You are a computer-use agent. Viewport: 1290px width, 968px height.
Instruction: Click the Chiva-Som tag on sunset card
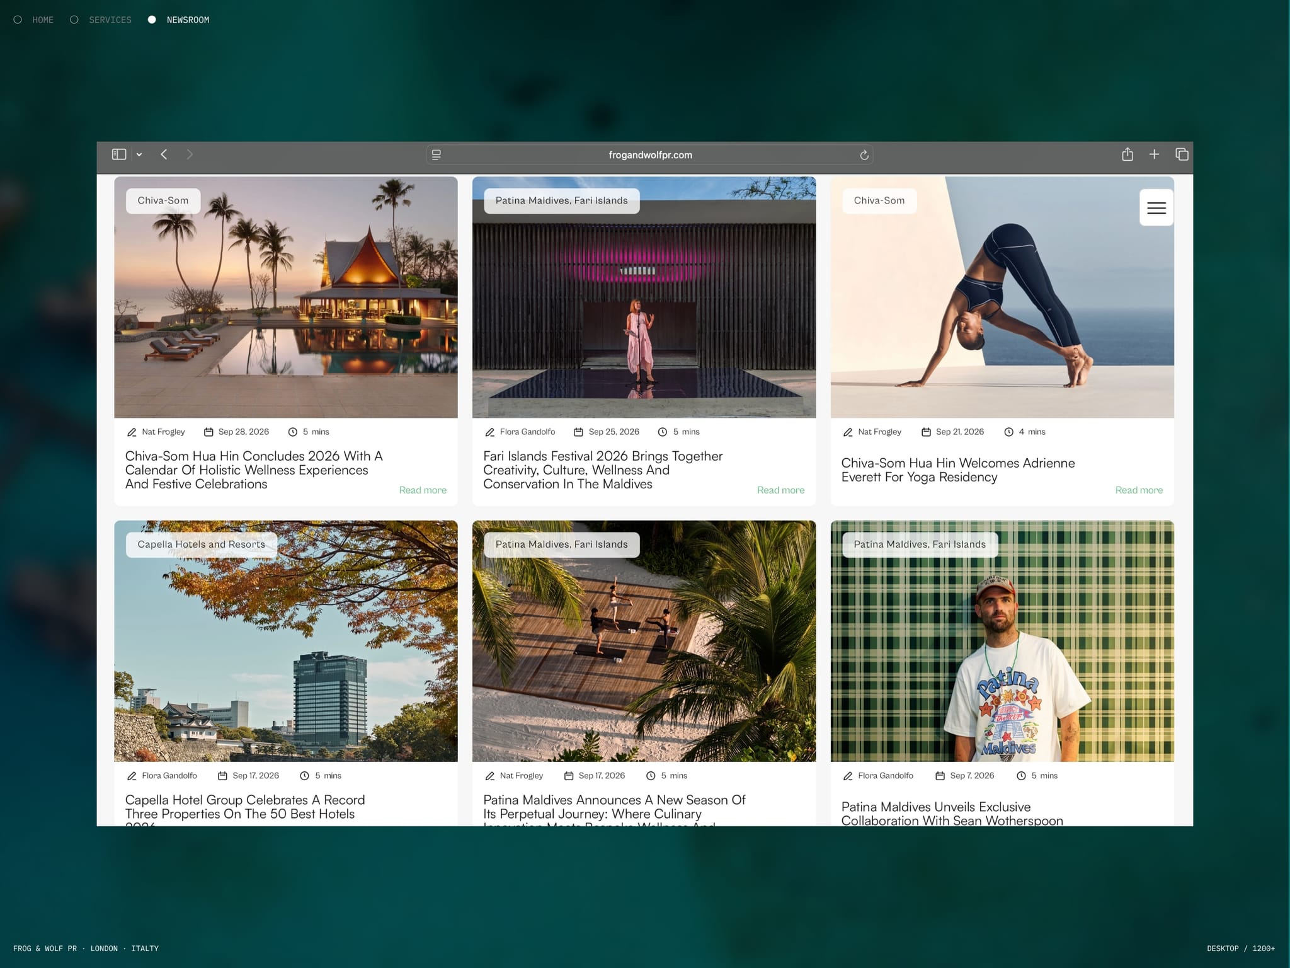pyautogui.click(x=163, y=201)
